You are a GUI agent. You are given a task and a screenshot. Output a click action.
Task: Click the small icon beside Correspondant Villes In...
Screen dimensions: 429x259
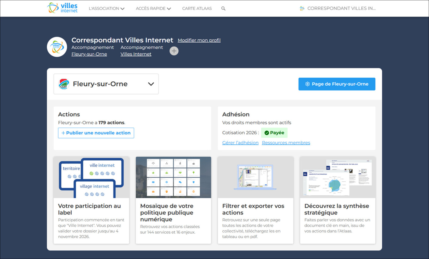[x=302, y=8]
